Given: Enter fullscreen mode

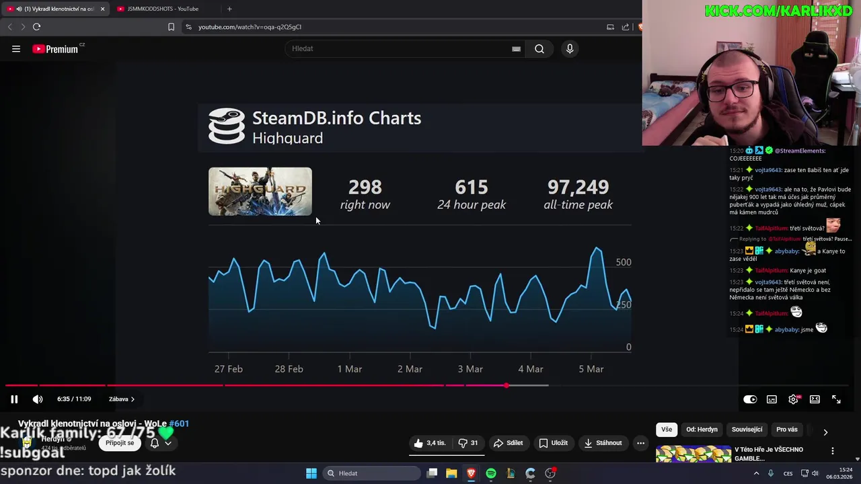Looking at the screenshot, I should [836, 399].
